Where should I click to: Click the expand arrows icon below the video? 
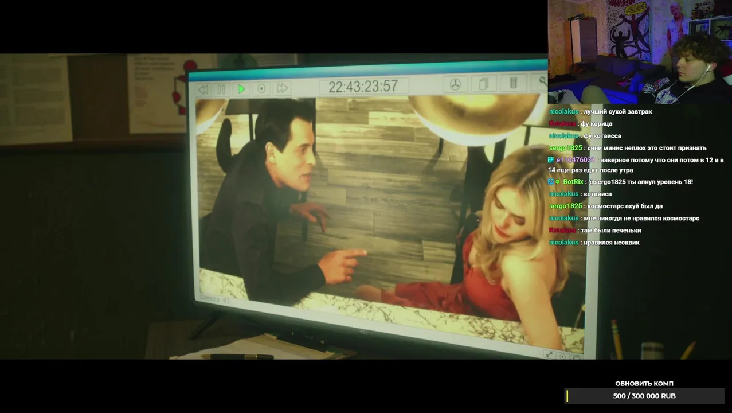pos(548,355)
